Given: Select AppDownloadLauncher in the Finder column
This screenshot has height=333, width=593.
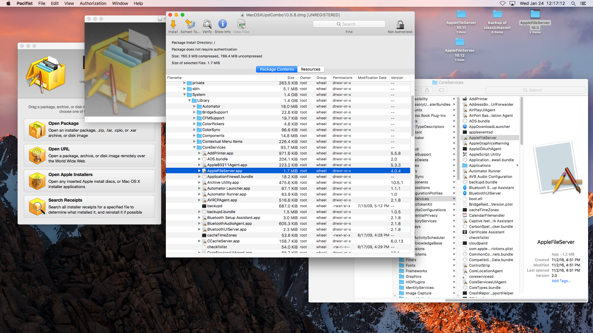Looking at the screenshot, I should [x=490, y=127].
